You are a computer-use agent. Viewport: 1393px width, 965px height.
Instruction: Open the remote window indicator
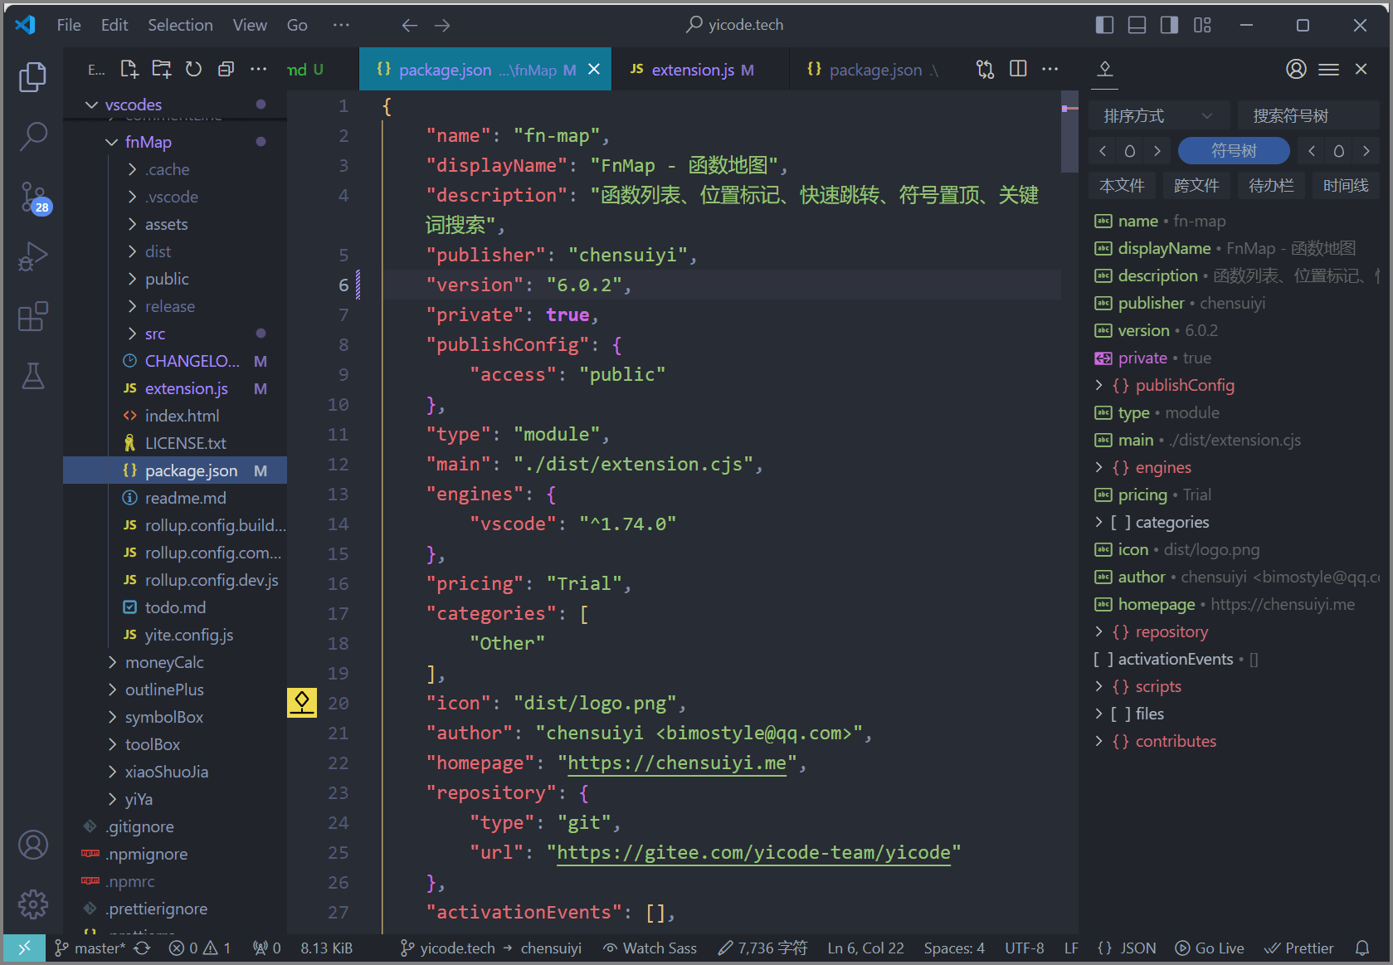(24, 948)
